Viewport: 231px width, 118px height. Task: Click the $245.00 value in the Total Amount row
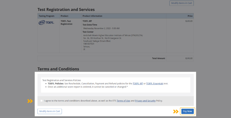tap(189, 58)
